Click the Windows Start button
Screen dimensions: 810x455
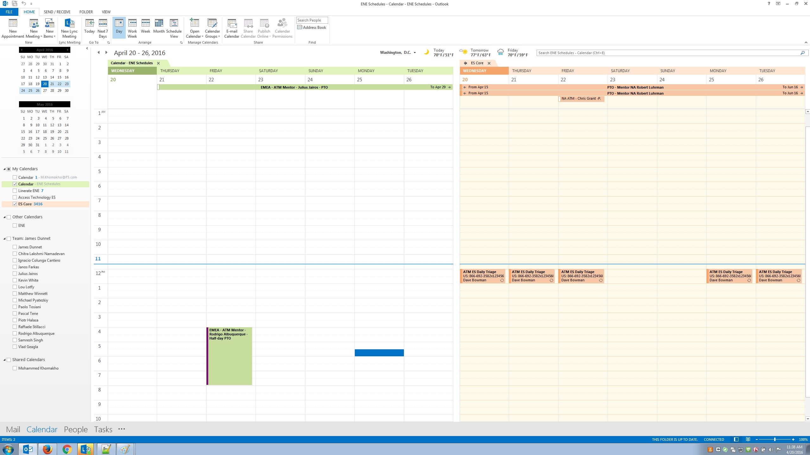click(x=8, y=449)
